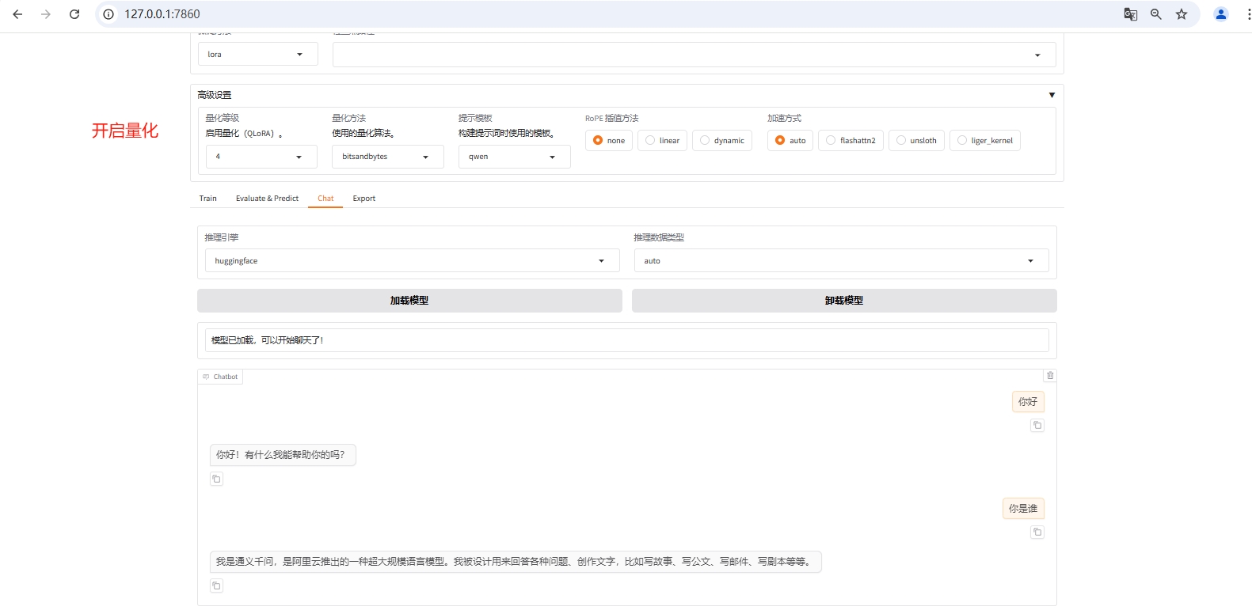The image size is (1252, 614).
Task: Bookmark this page with star icon
Action: coord(1181,14)
